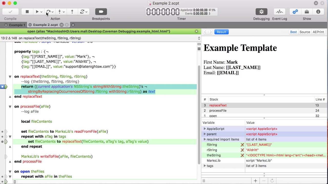Toggle the Breakpoints tag button
This screenshot has width=328, height=184.
pos(101,12)
